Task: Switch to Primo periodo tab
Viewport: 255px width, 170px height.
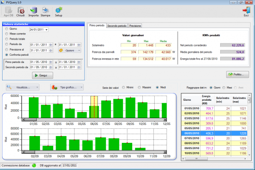Action: click(x=97, y=25)
